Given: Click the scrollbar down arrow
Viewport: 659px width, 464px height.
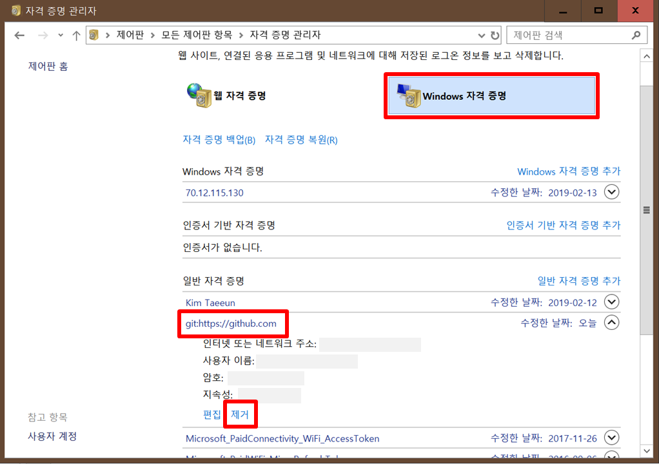Looking at the screenshot, I should pos(646,451).
